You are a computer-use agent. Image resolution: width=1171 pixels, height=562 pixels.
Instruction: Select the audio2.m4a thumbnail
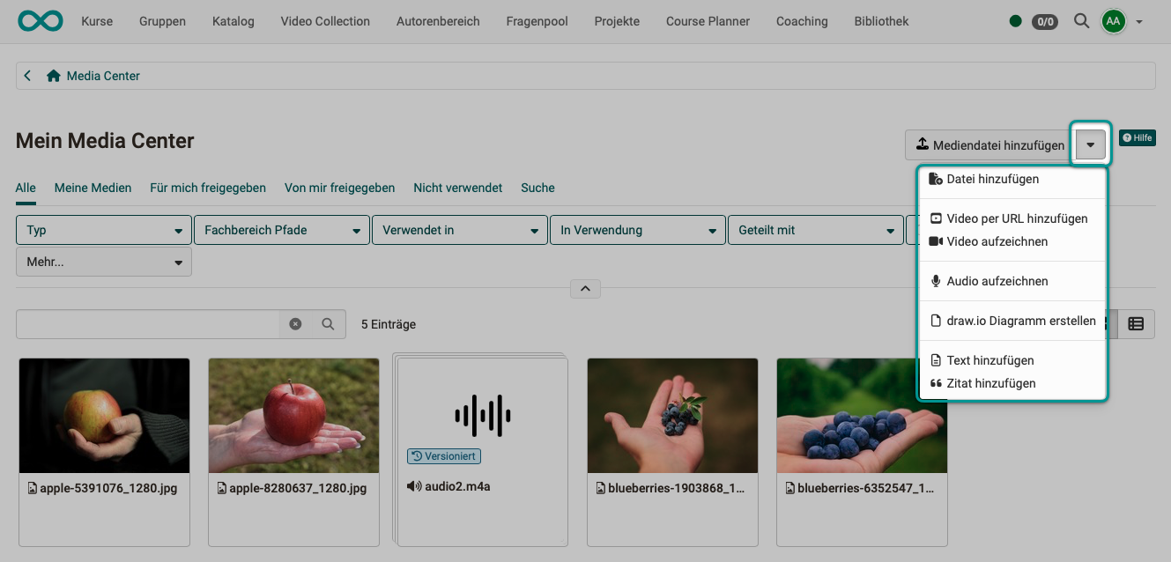click(481, 414)
